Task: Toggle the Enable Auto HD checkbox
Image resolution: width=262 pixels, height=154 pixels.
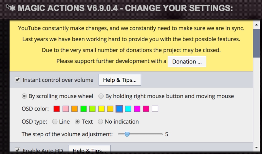Action: pyautogui.click(x=17, y=150)
